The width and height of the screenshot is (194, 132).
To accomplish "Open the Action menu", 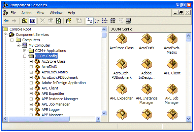I will click(26, 13).
